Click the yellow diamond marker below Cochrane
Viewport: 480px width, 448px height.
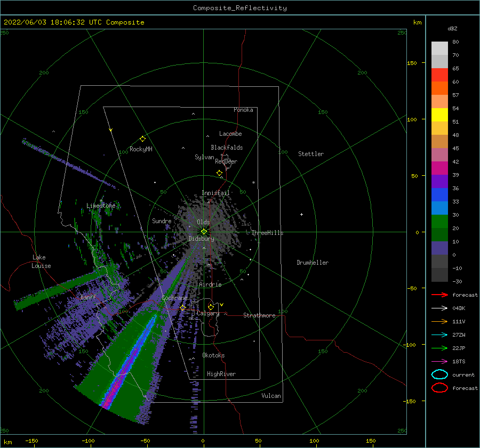click(183, 308)
